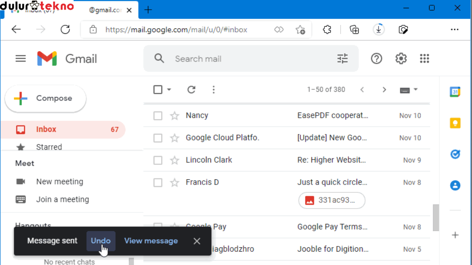Screen dimensions: 472x265
Task: Open browser downloads icon
Action: click(379, 30)
